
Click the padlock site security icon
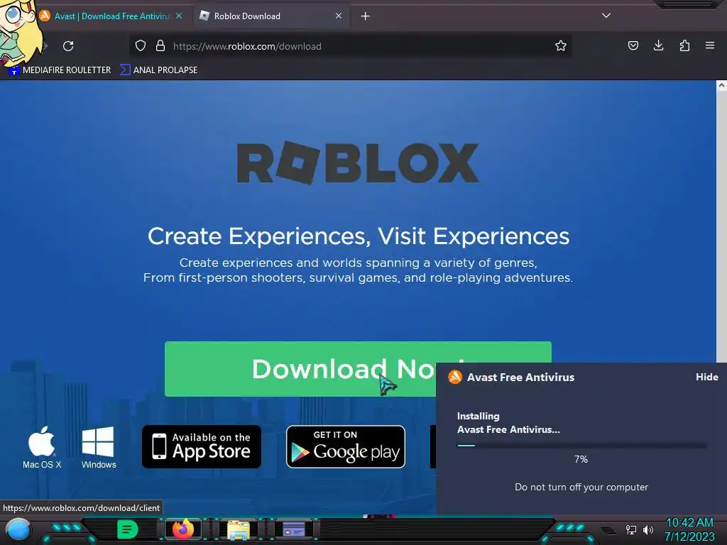pyautogui.click(x=160, y=45)
